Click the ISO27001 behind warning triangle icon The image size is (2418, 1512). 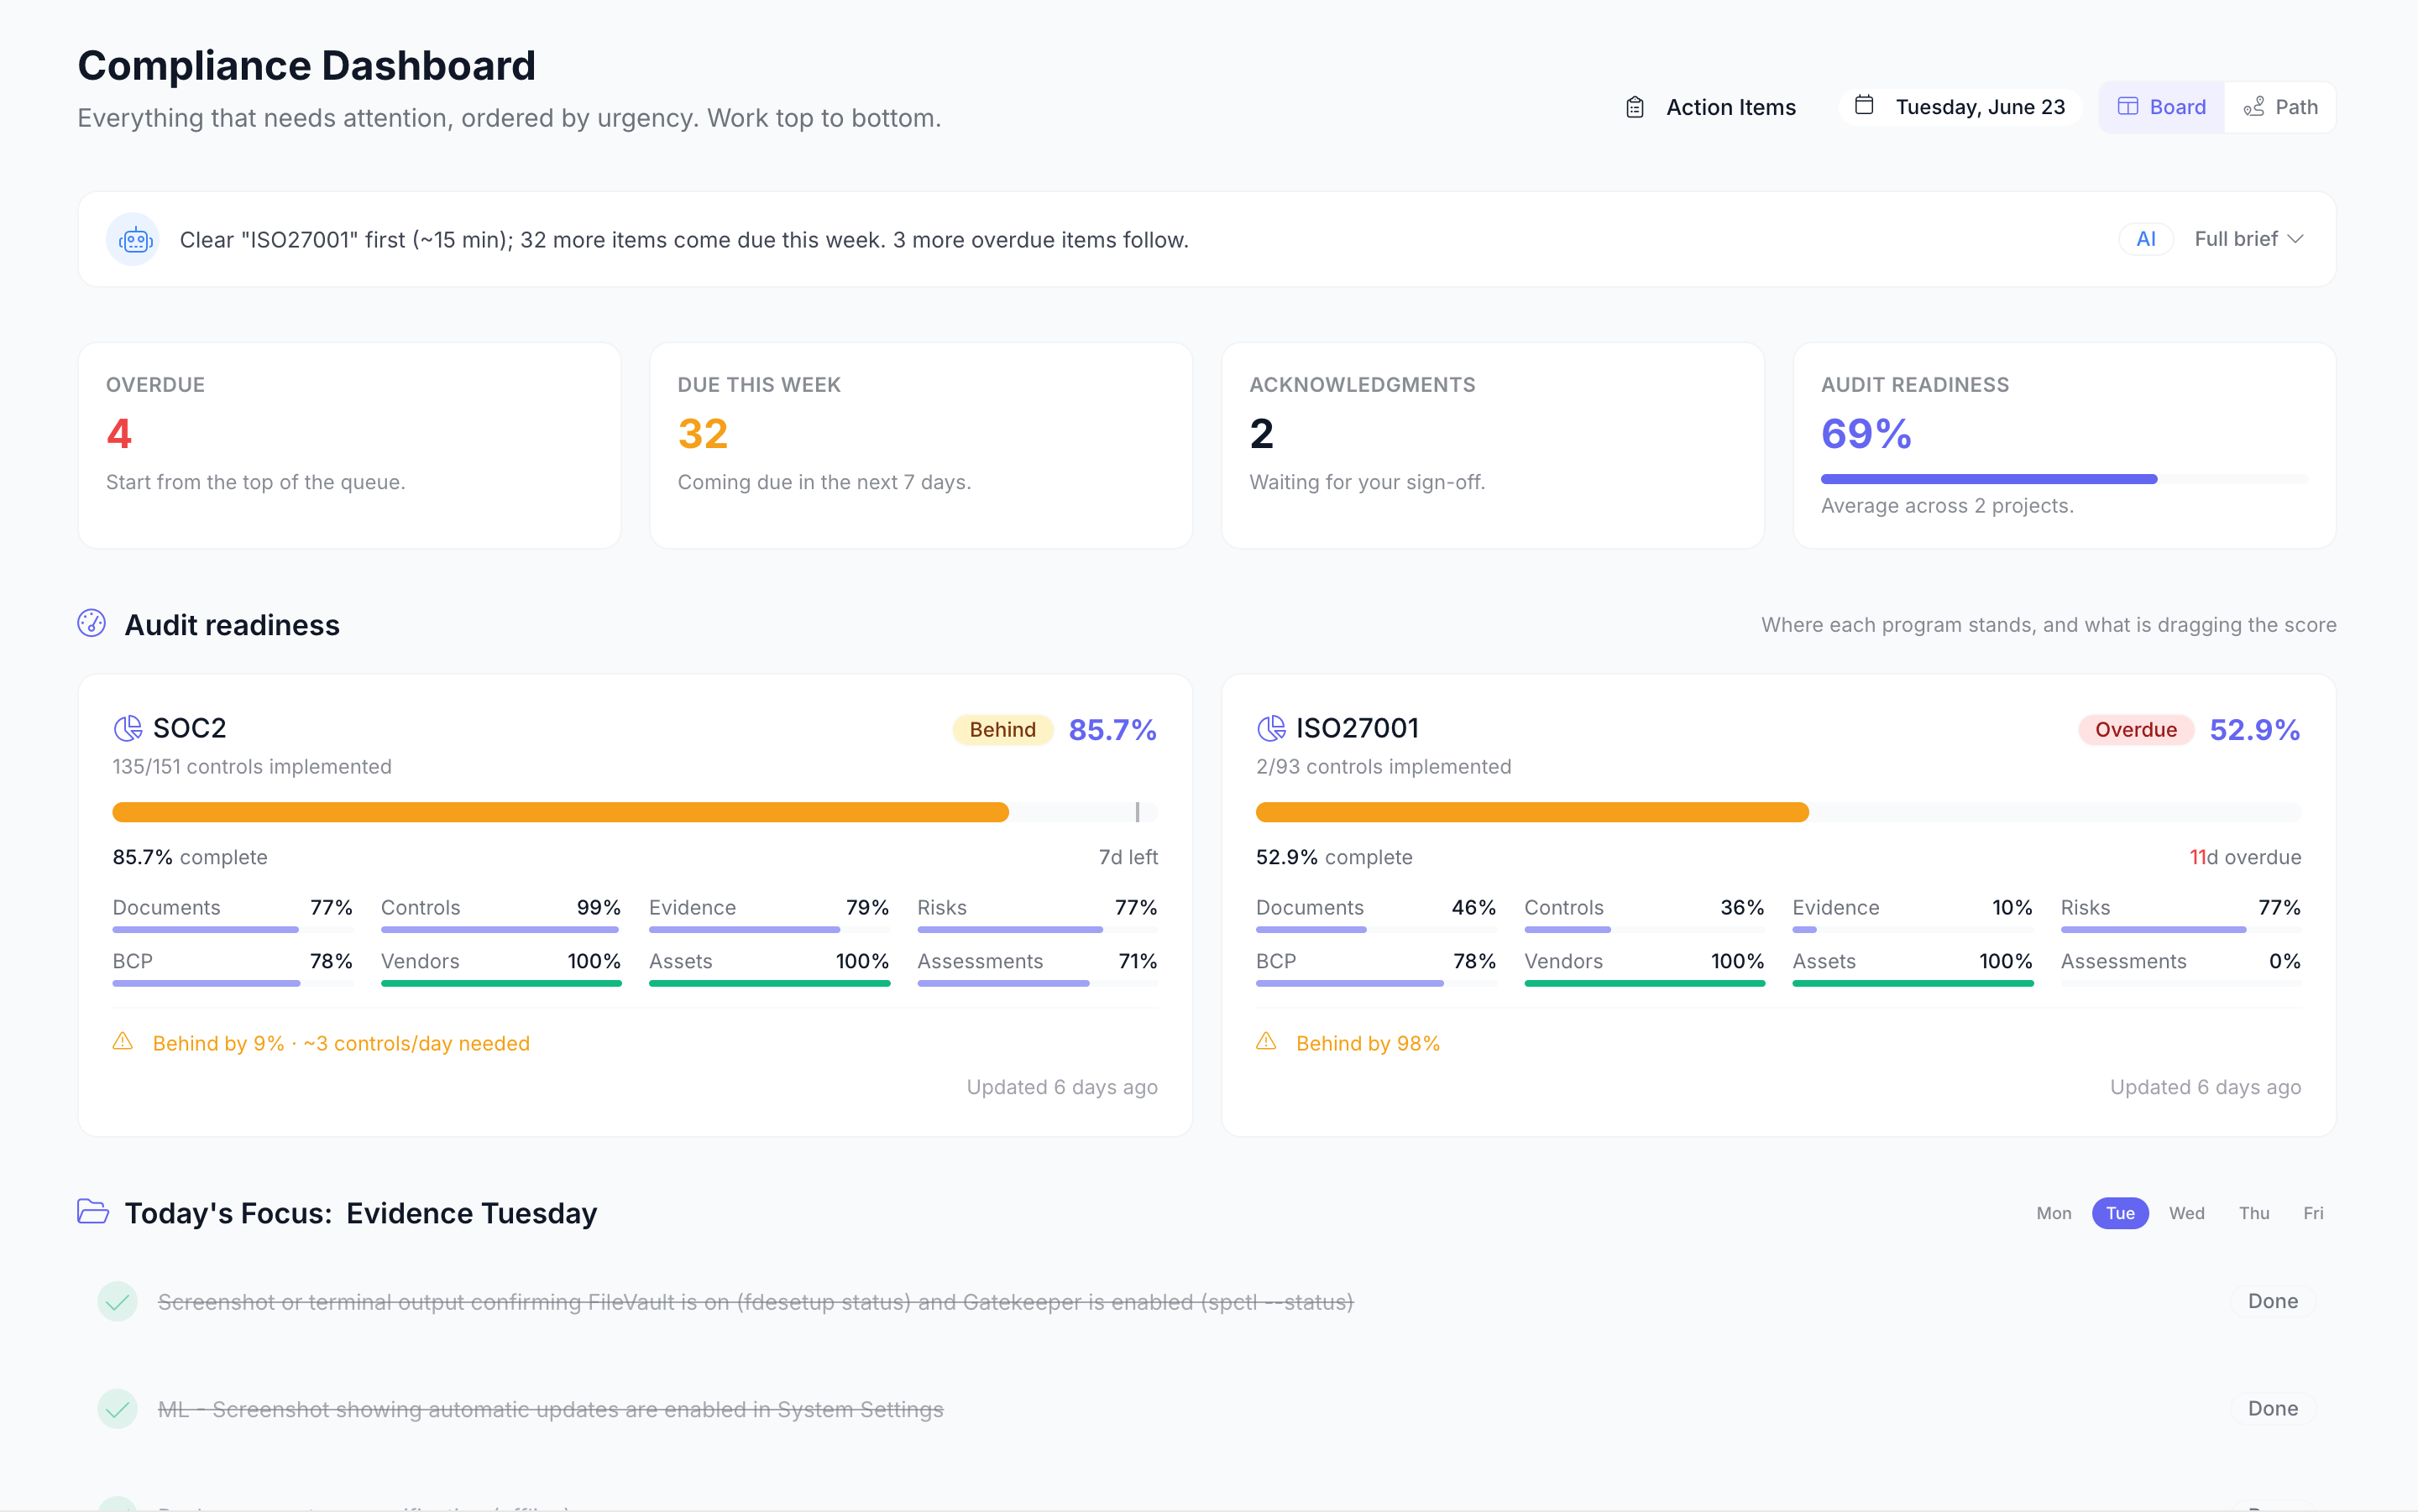pyautogui.click(x=1267, y=1042)
